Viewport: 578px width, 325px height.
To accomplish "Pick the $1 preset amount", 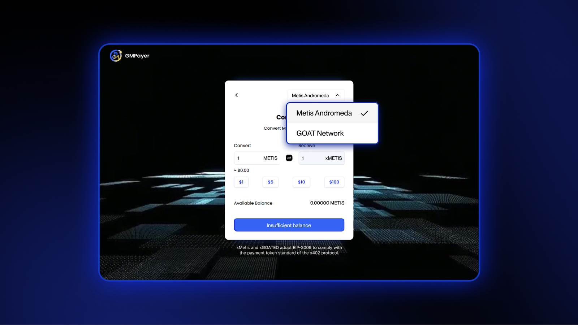I will (x=241, y=182).
